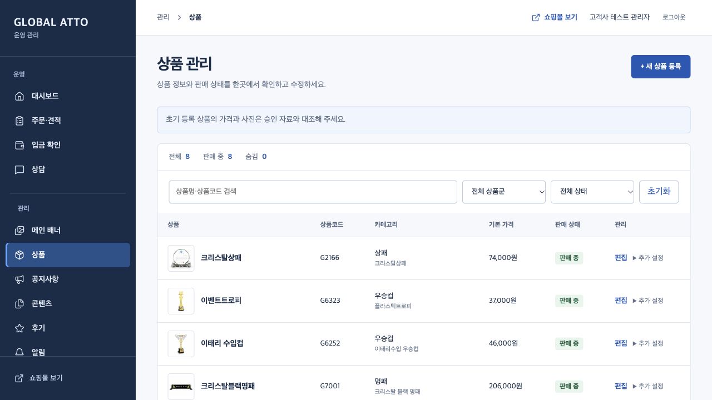
Task: Click 편집 for 크리스탈블랙명패
Action: 621,386
